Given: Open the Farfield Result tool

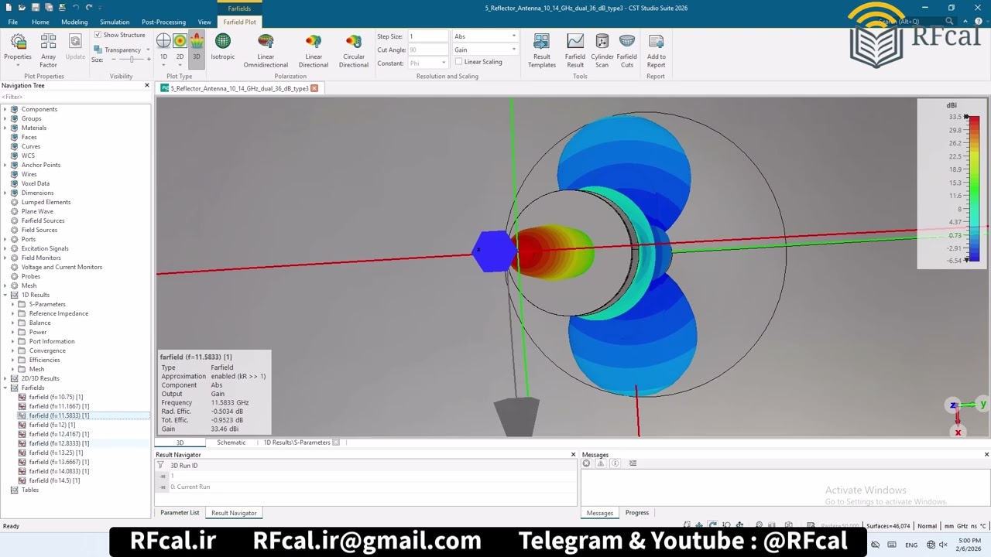Looking at the screenshot, I should (x=575, y=50).
